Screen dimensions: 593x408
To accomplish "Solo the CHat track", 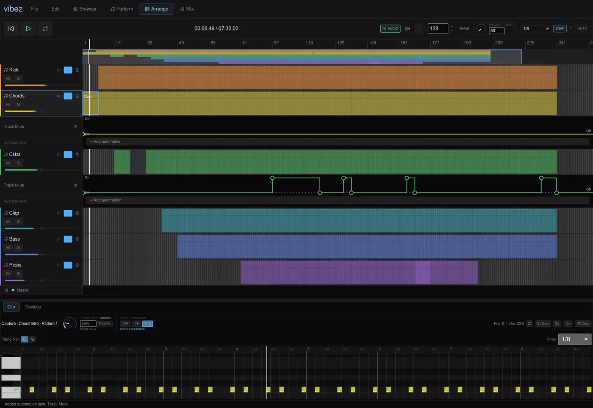I will [18, 163].
